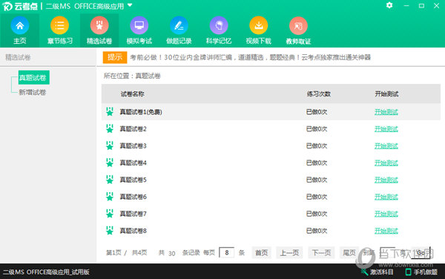Image resolution: width=445 pixels, height=279 pixels.
Task: Click 首页 first page button
Action: click(261, 252)
